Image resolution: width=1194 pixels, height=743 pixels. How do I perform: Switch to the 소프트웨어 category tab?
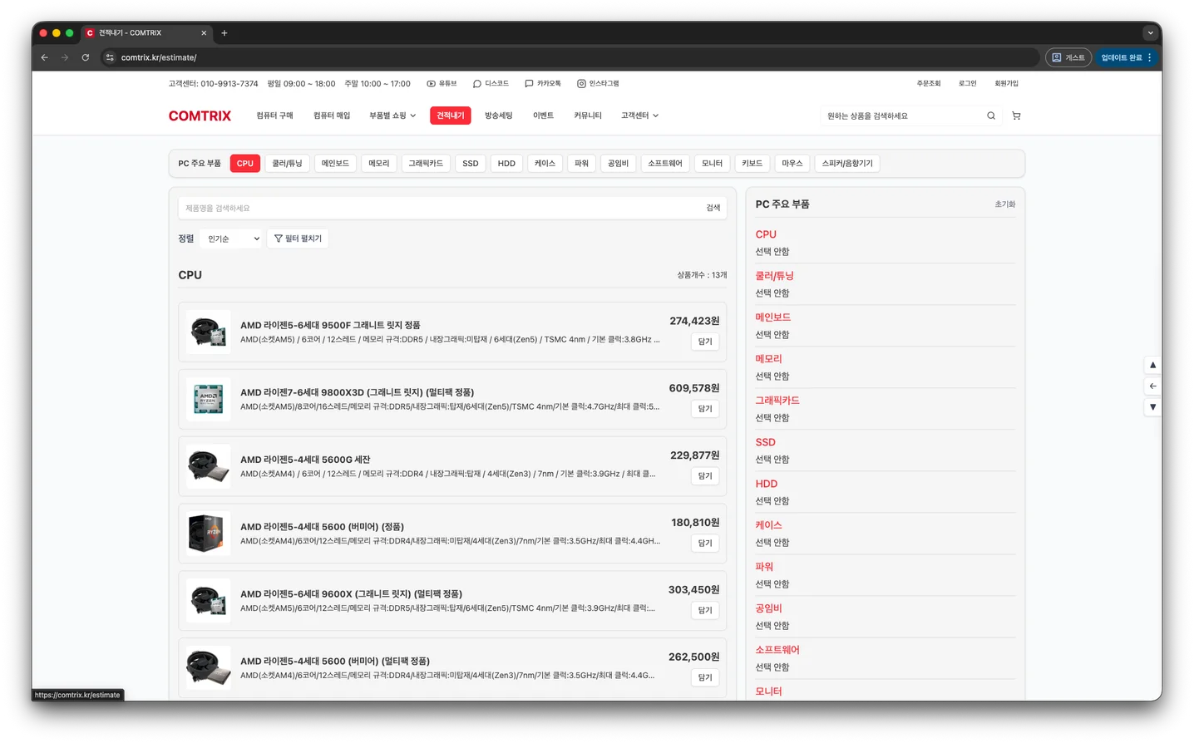(665, 164)
